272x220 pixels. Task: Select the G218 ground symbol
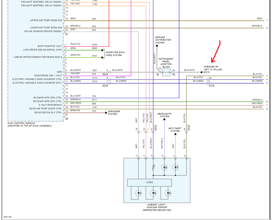coord(202,72)
